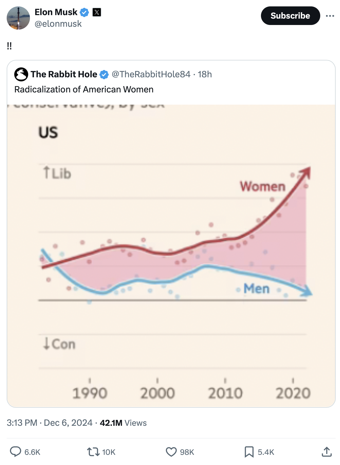Click the @TheRabbitHole84 handle

151,74
